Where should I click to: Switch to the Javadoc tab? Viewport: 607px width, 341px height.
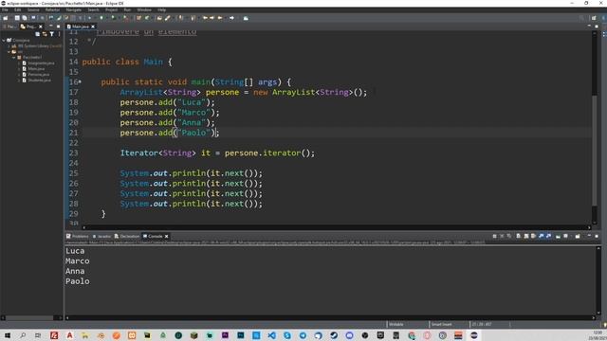click(101, 236)
